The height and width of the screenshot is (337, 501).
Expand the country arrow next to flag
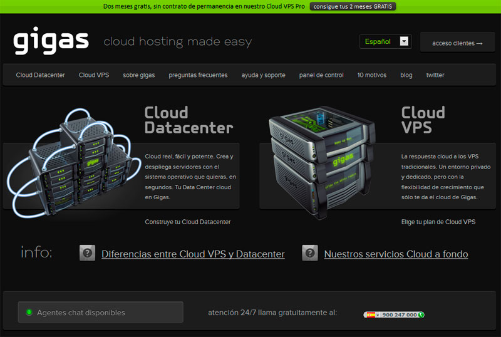(378, 315)
